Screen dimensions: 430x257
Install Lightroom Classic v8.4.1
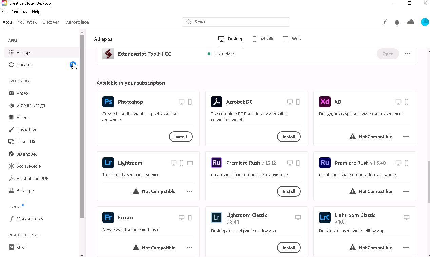click(x=289, y=248)
